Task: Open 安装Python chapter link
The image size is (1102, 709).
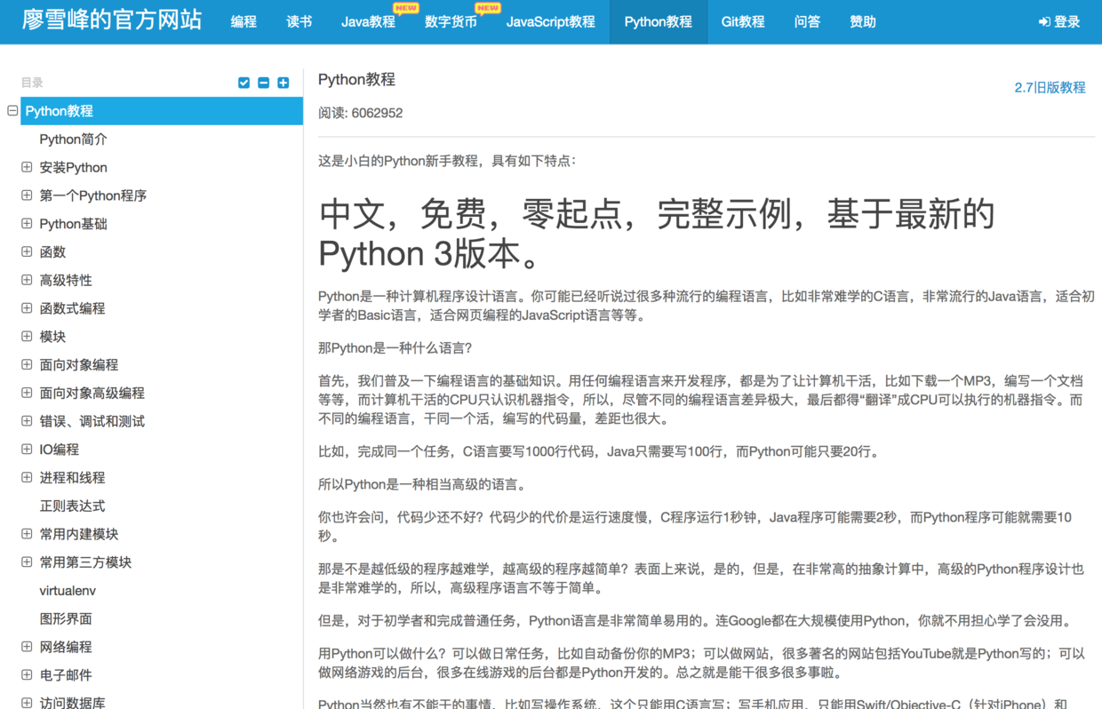Action: tap(73, 167)
